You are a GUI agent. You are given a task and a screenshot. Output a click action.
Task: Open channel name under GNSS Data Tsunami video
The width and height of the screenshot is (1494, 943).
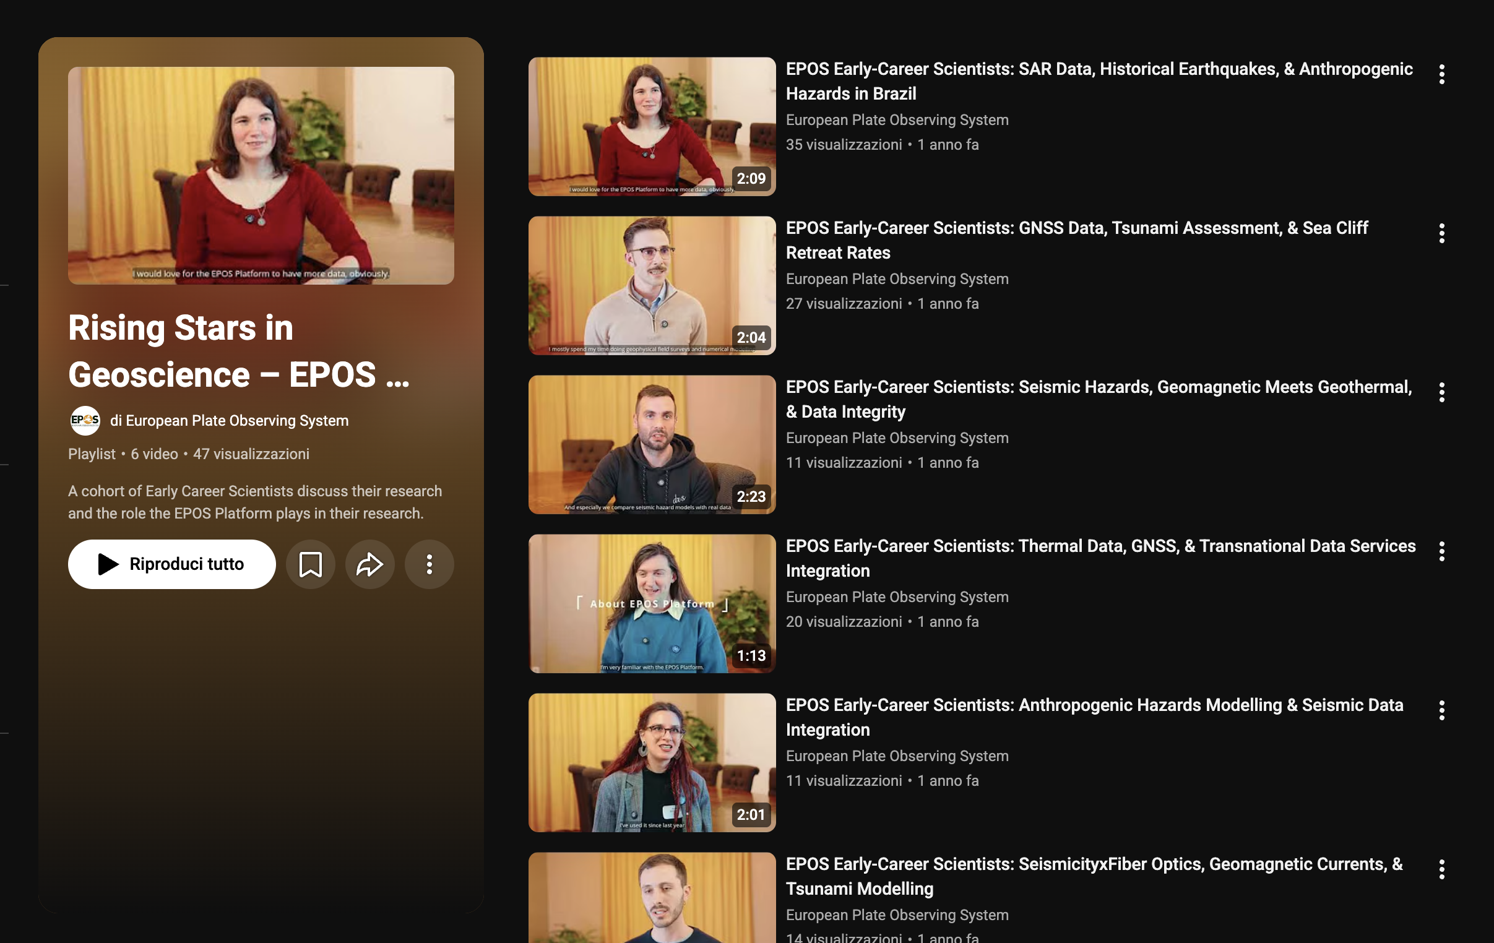[897, 278]
